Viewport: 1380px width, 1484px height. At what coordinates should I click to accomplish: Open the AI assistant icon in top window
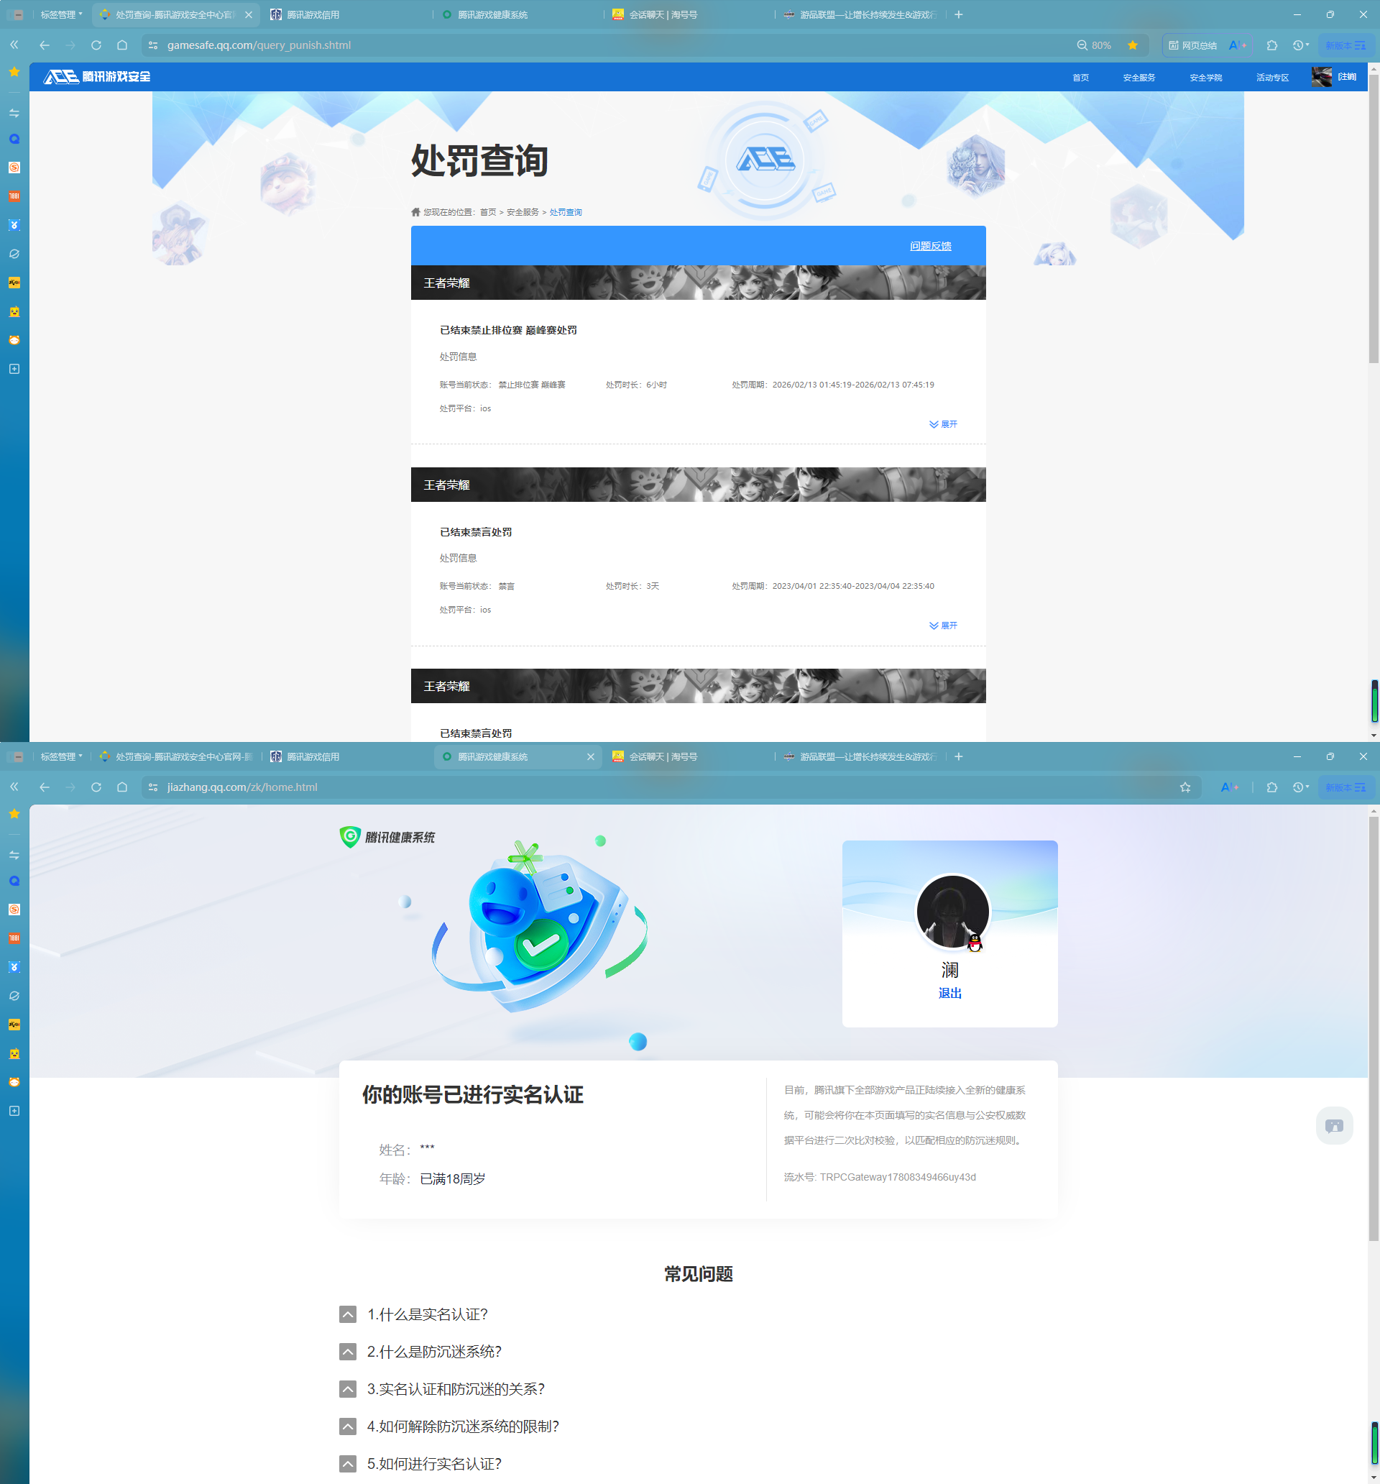[x=1237, y=45]
